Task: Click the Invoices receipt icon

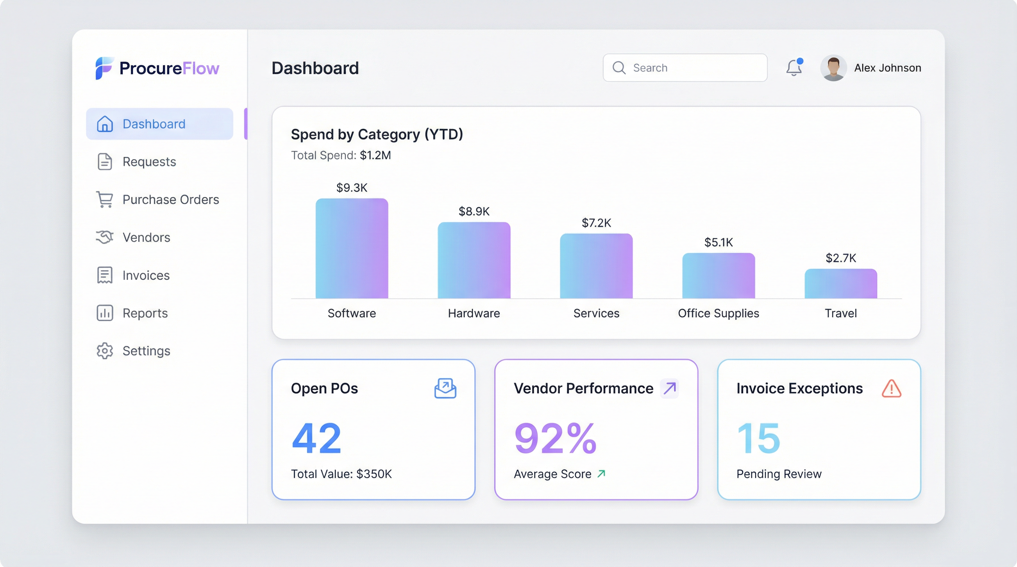Action: (105, 275)
